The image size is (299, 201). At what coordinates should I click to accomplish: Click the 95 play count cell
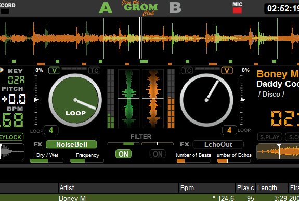(250, 198)
